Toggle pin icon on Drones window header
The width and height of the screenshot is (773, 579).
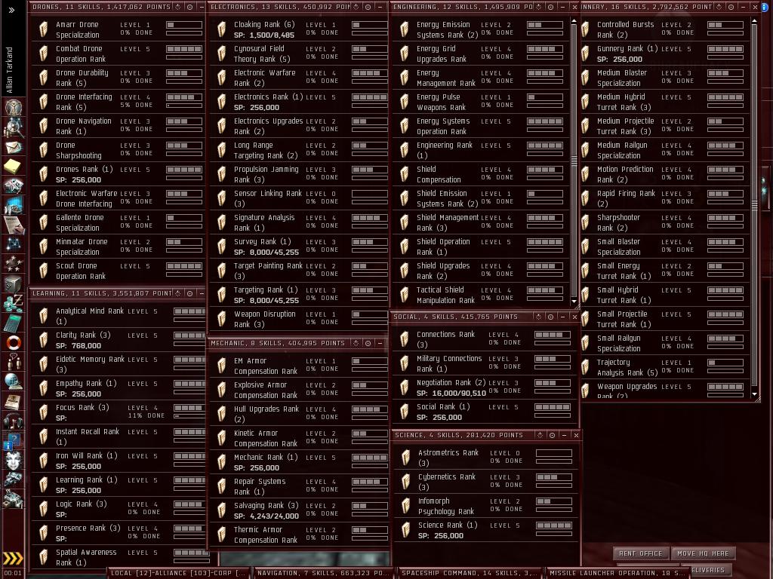178,7
